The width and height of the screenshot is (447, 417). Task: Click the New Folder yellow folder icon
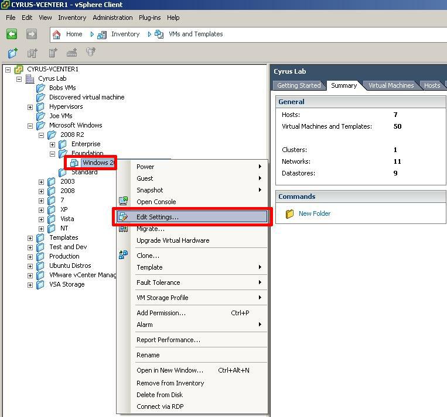coord(289,214)
